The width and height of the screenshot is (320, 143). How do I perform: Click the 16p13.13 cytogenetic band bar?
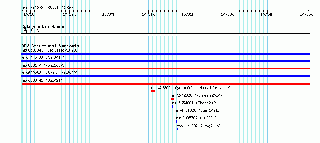(x=165, y=35)
